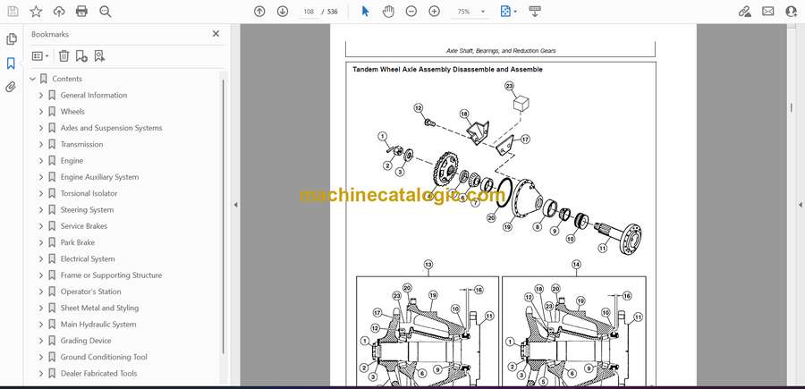Open the Service Brakes bookmark
This screenshot has height=389, width=805.
click(84, 226)
